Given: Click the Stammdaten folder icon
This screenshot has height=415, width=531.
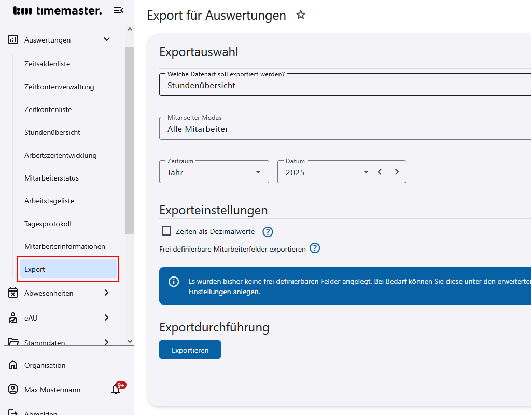Looking at the screenshot, I should pyautogui.click(x=12, y=342).
